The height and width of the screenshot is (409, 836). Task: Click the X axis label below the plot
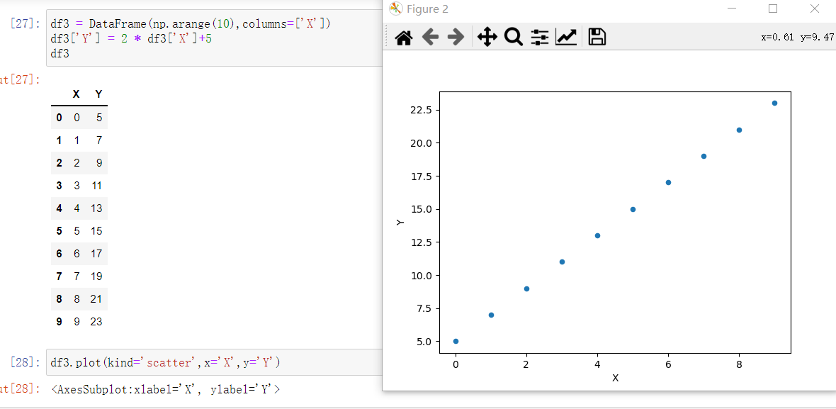(615, 378)
